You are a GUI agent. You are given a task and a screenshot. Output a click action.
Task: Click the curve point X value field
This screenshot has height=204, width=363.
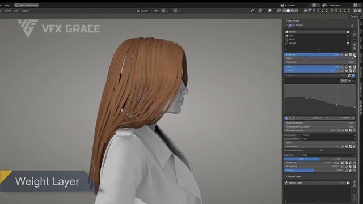311,118
